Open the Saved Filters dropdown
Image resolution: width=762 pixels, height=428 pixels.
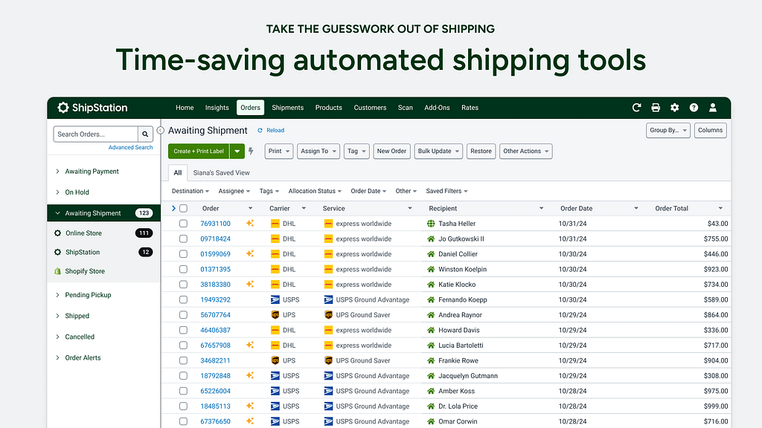(446, 191)
